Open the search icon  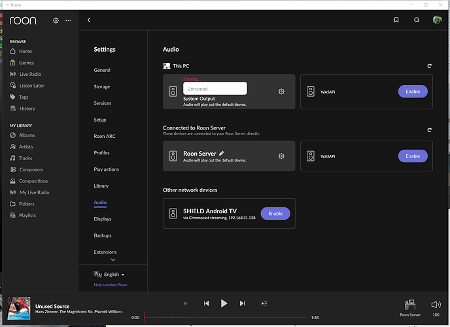pos(417,20)
